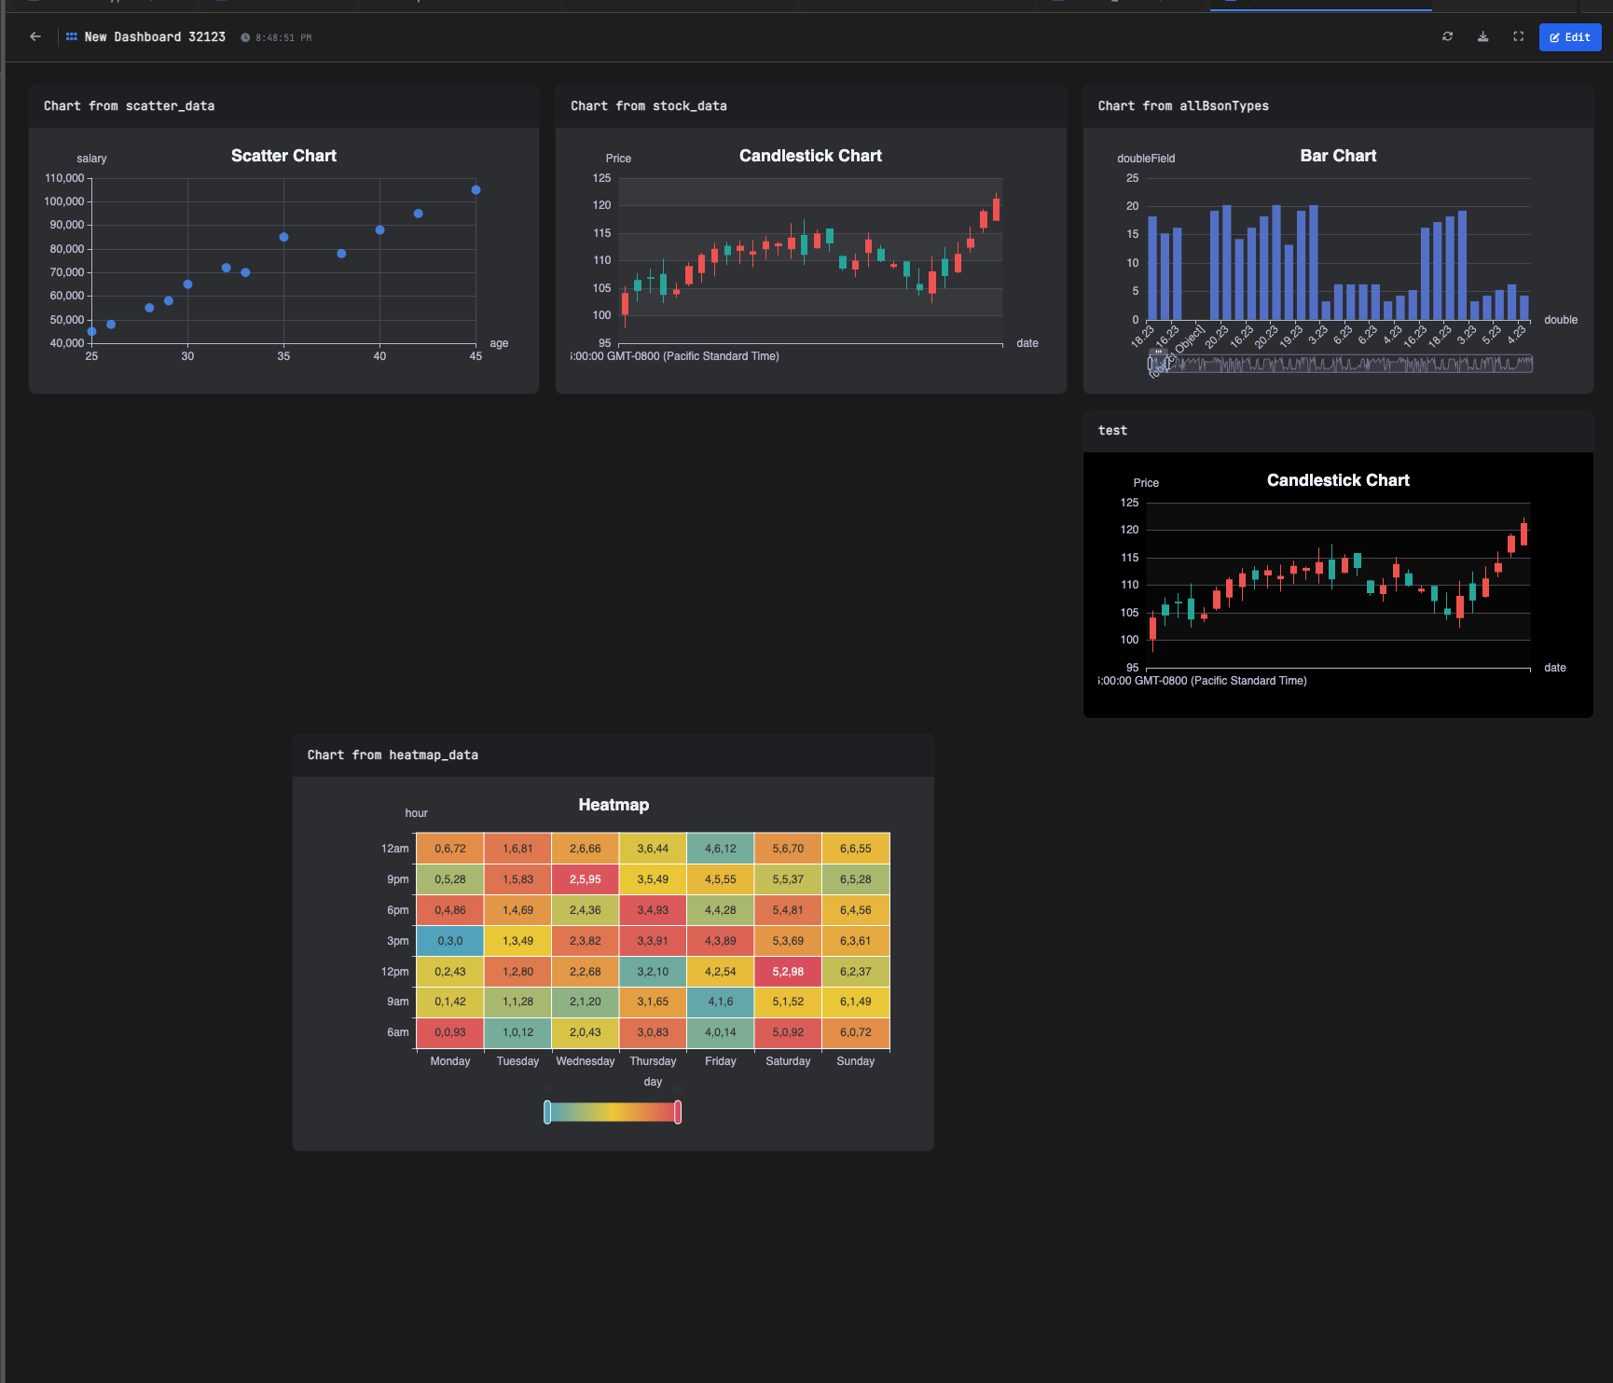Click the bar chart zoom scrollbar
Image resolution: width=1613 pixels, height=1383 pixels.
pyautogui.click(x=1343, y=364)
